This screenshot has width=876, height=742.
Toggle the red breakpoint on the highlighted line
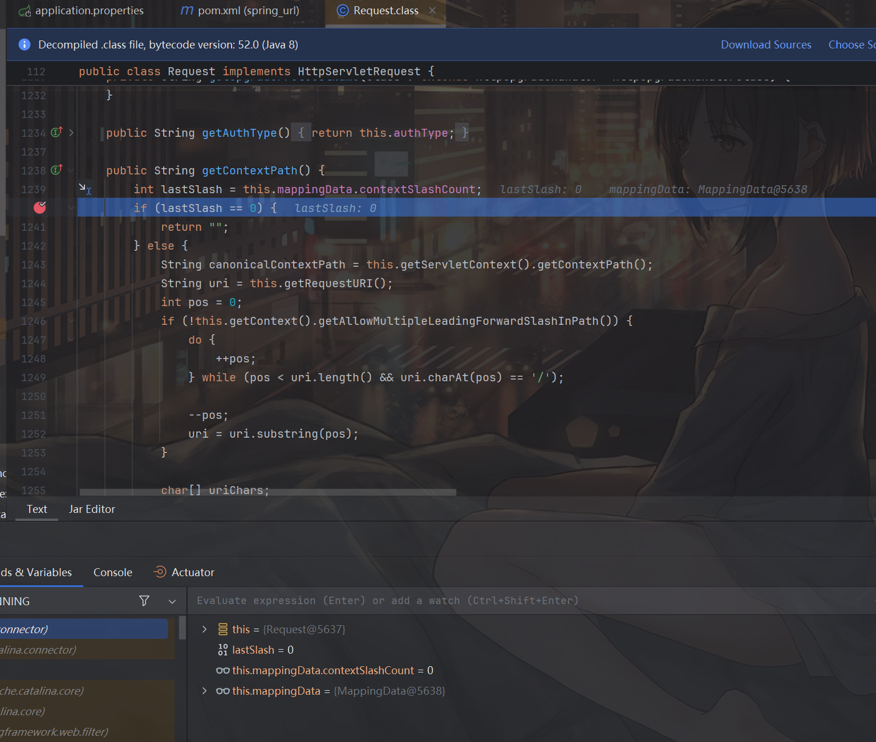coord(40,208)
